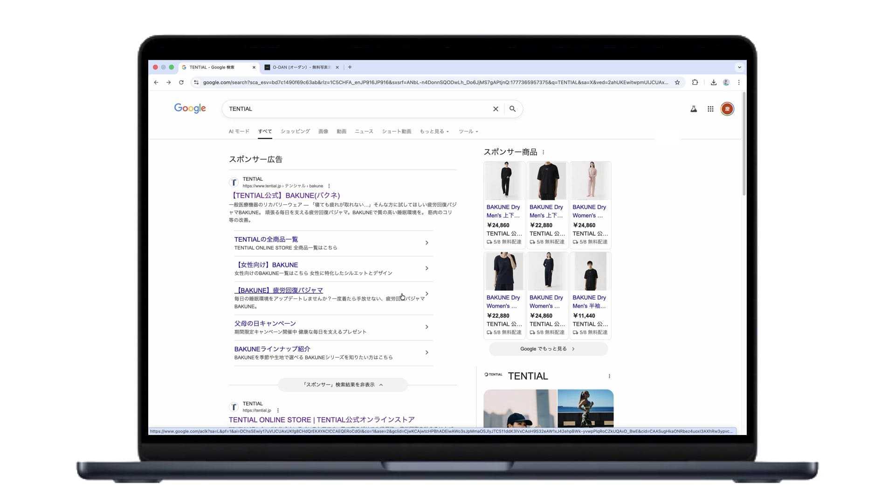Screen dimensions: 895x503
Task: Bookmark this page with the star icon
Action: [x=677, y=82]
